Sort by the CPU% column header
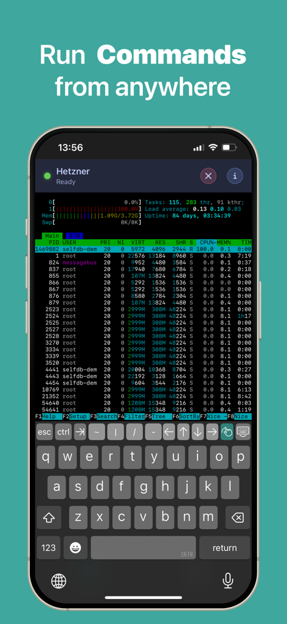 pyautogui.click(x=206, y=243)
